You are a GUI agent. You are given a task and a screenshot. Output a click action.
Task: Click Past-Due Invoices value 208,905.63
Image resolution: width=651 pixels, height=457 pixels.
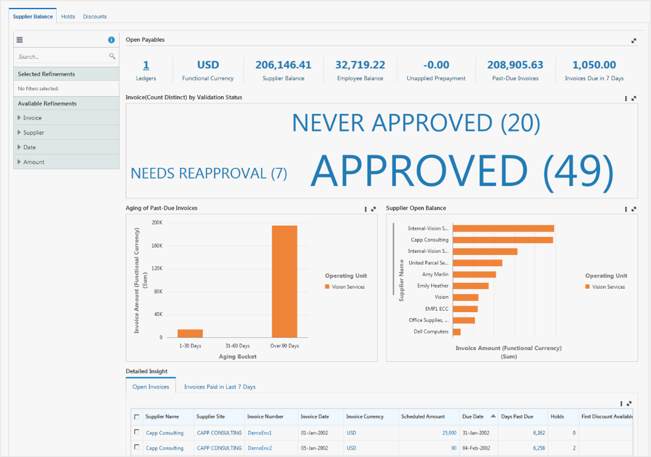(515, 65)
